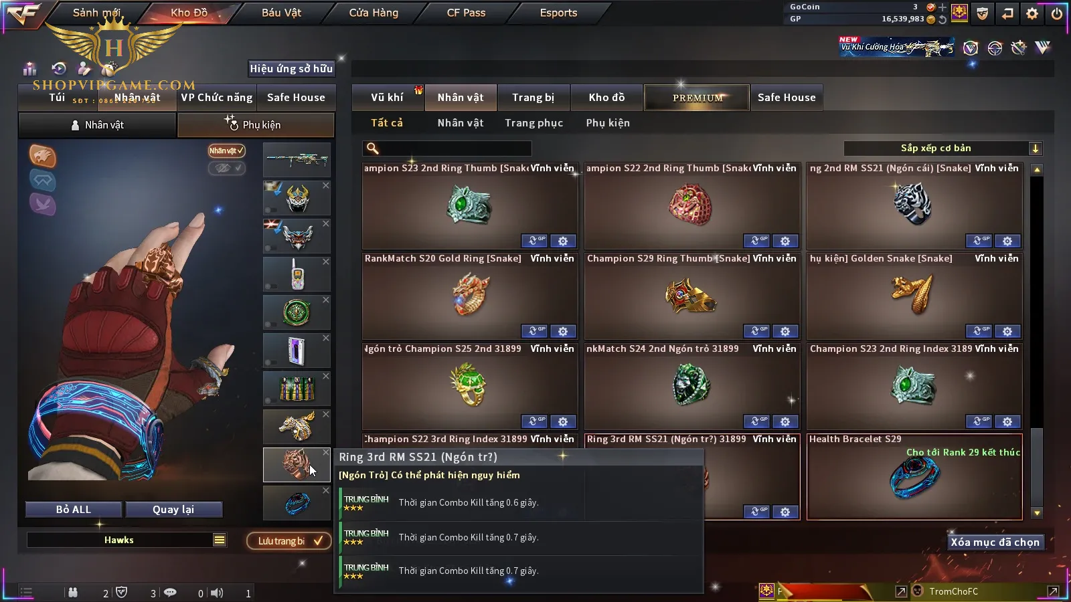Screen dimensions: 1071x602
Task: Click the Xóa mục đã chọn button
Action: [995, 542]
